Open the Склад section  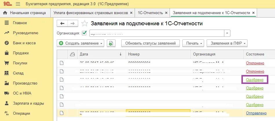coord(18,73)
